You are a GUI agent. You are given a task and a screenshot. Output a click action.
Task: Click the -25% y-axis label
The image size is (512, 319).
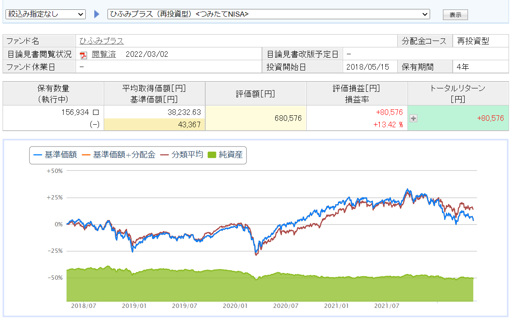pyautogui.click(x=55, y=251)
